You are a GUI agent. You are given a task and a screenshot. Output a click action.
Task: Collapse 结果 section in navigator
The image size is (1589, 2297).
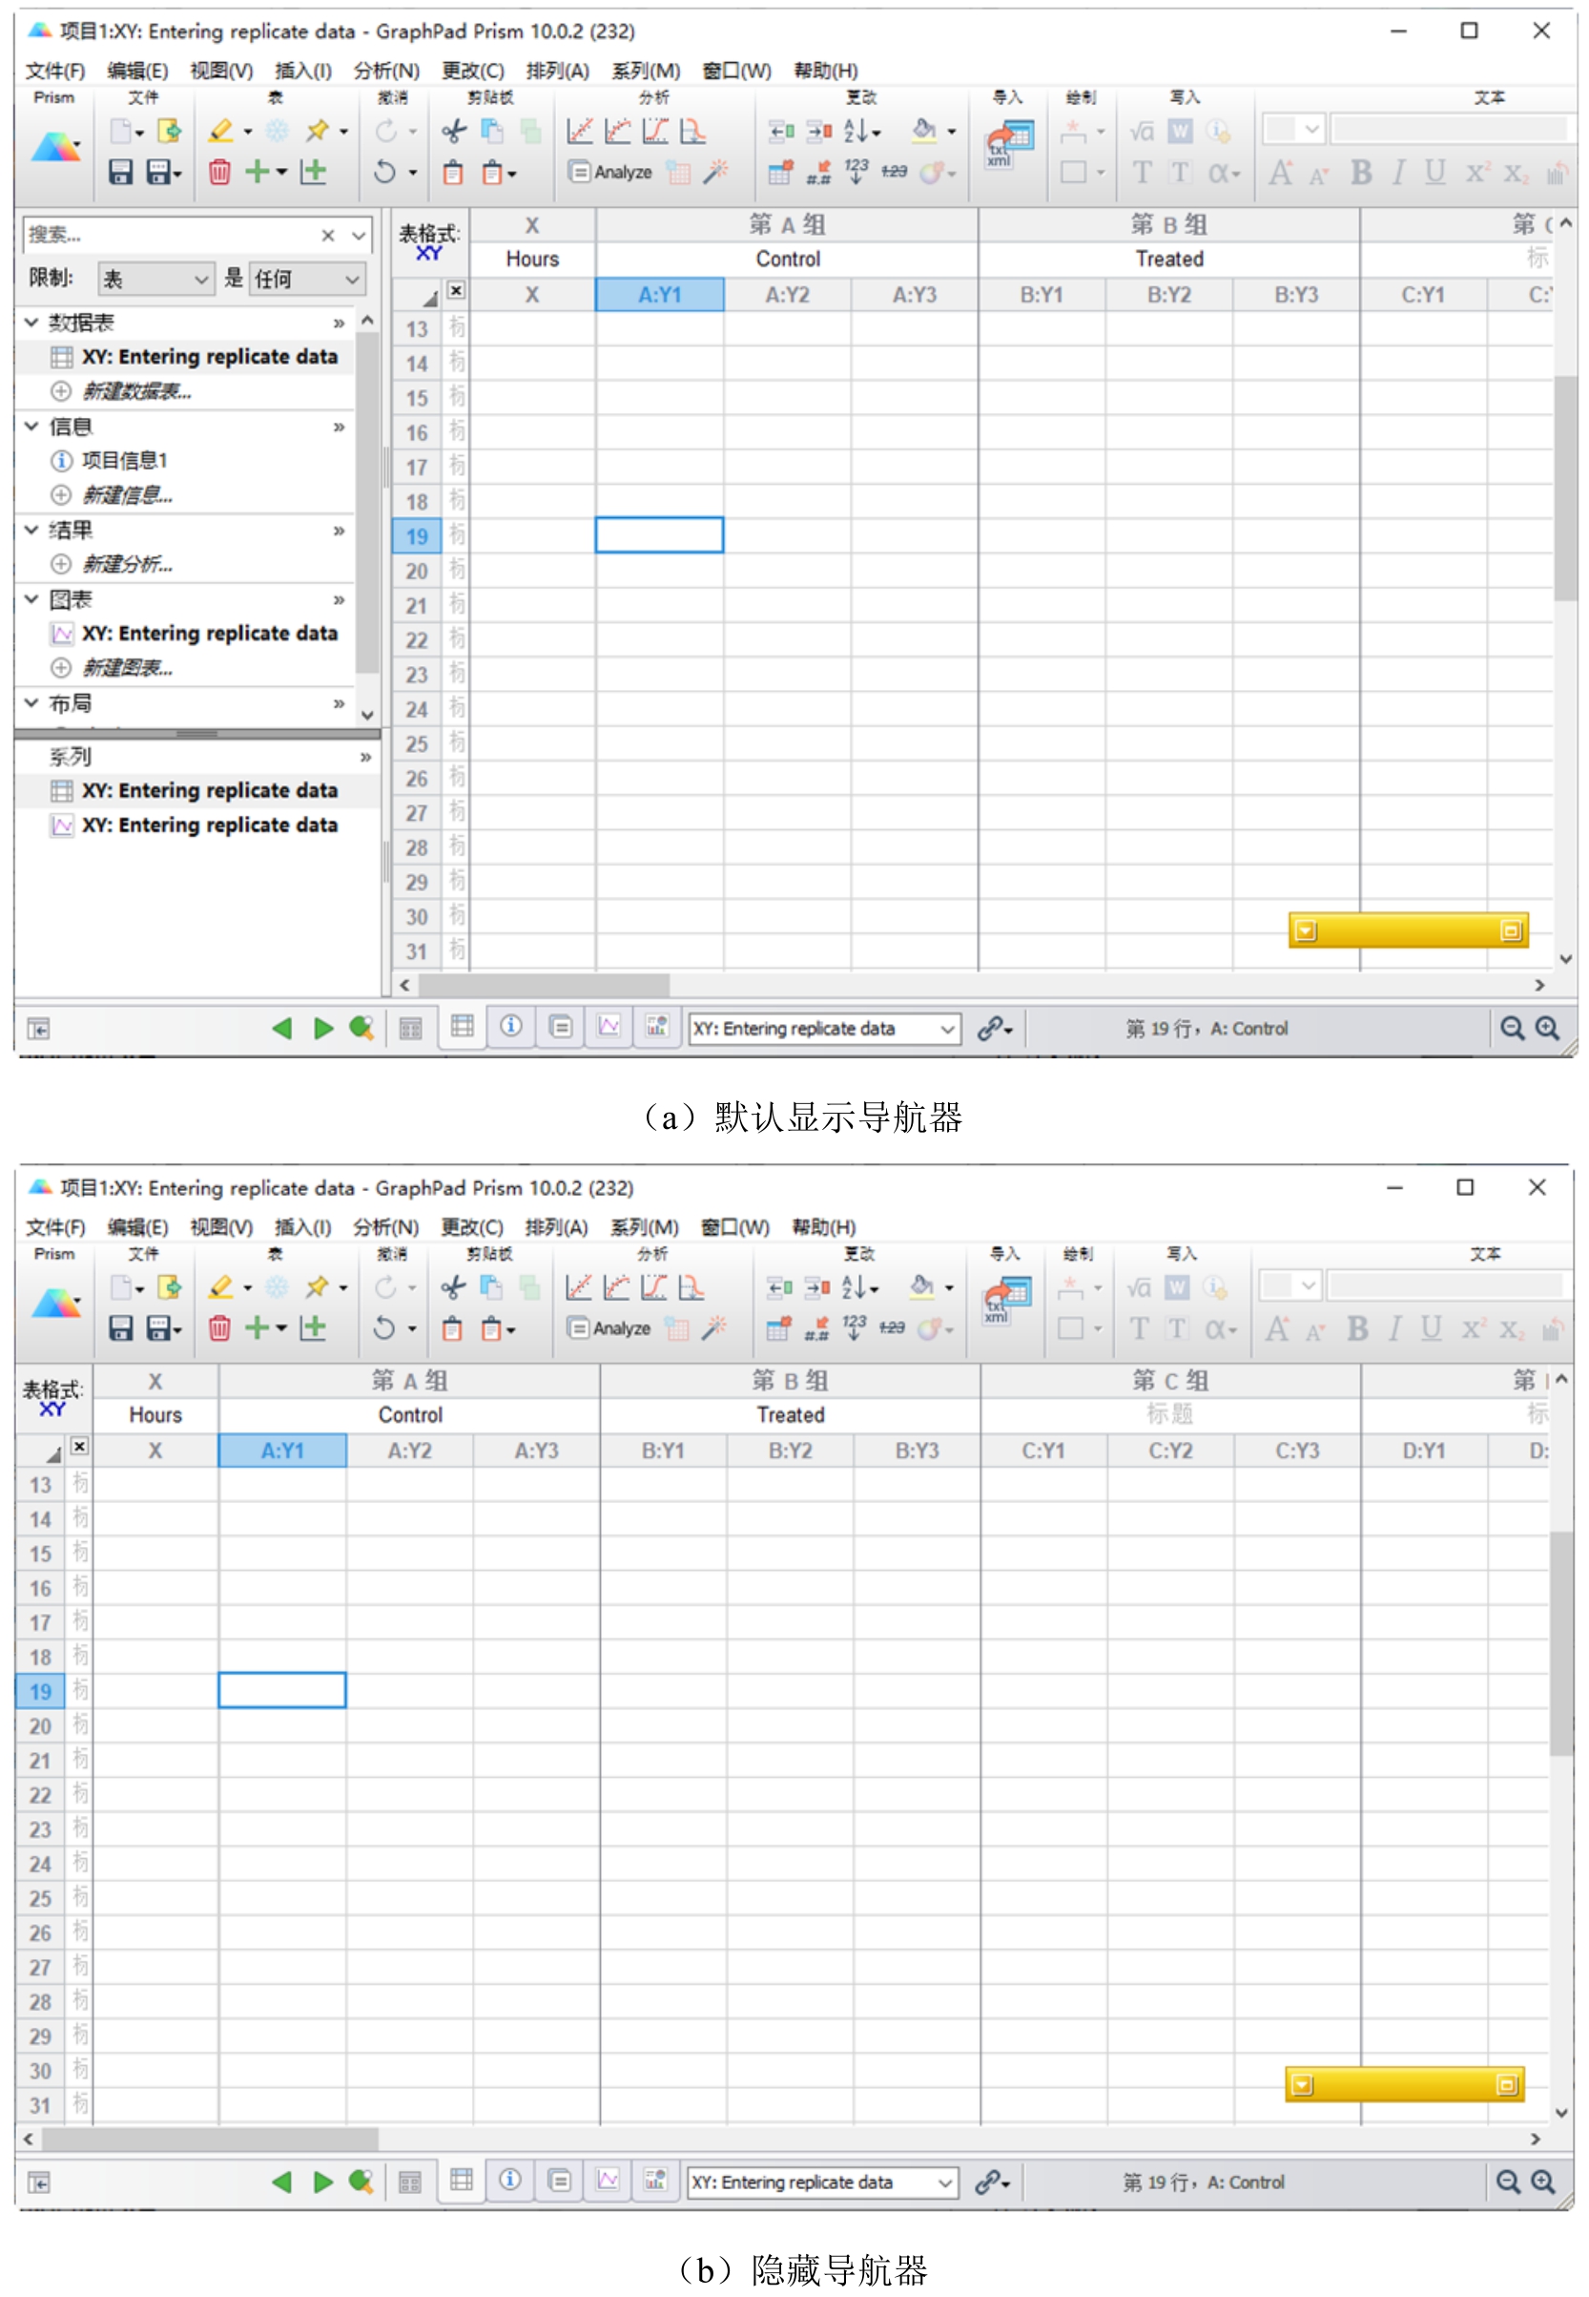click(31, 530)
